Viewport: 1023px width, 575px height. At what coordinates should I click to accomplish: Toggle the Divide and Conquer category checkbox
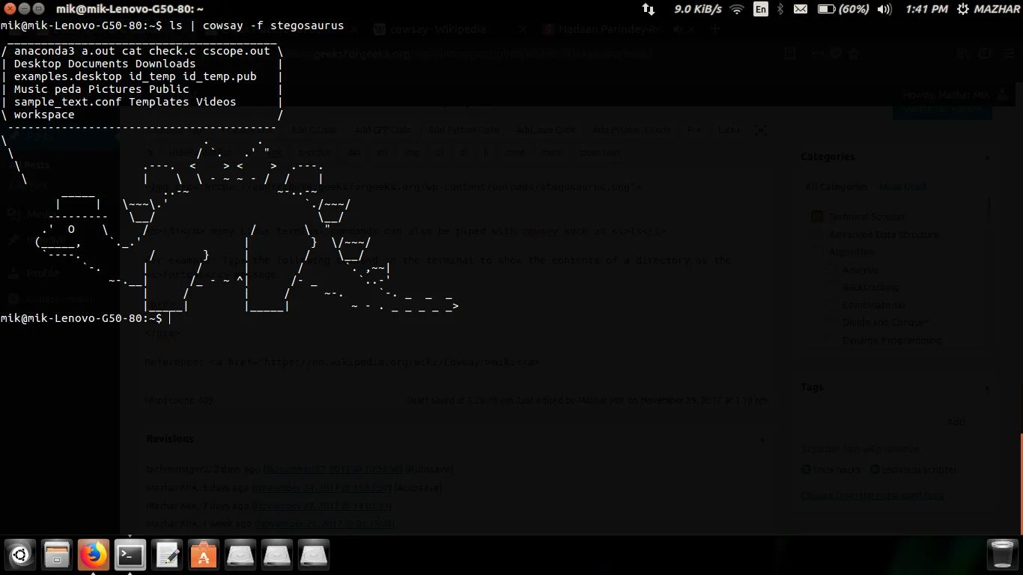830,323
